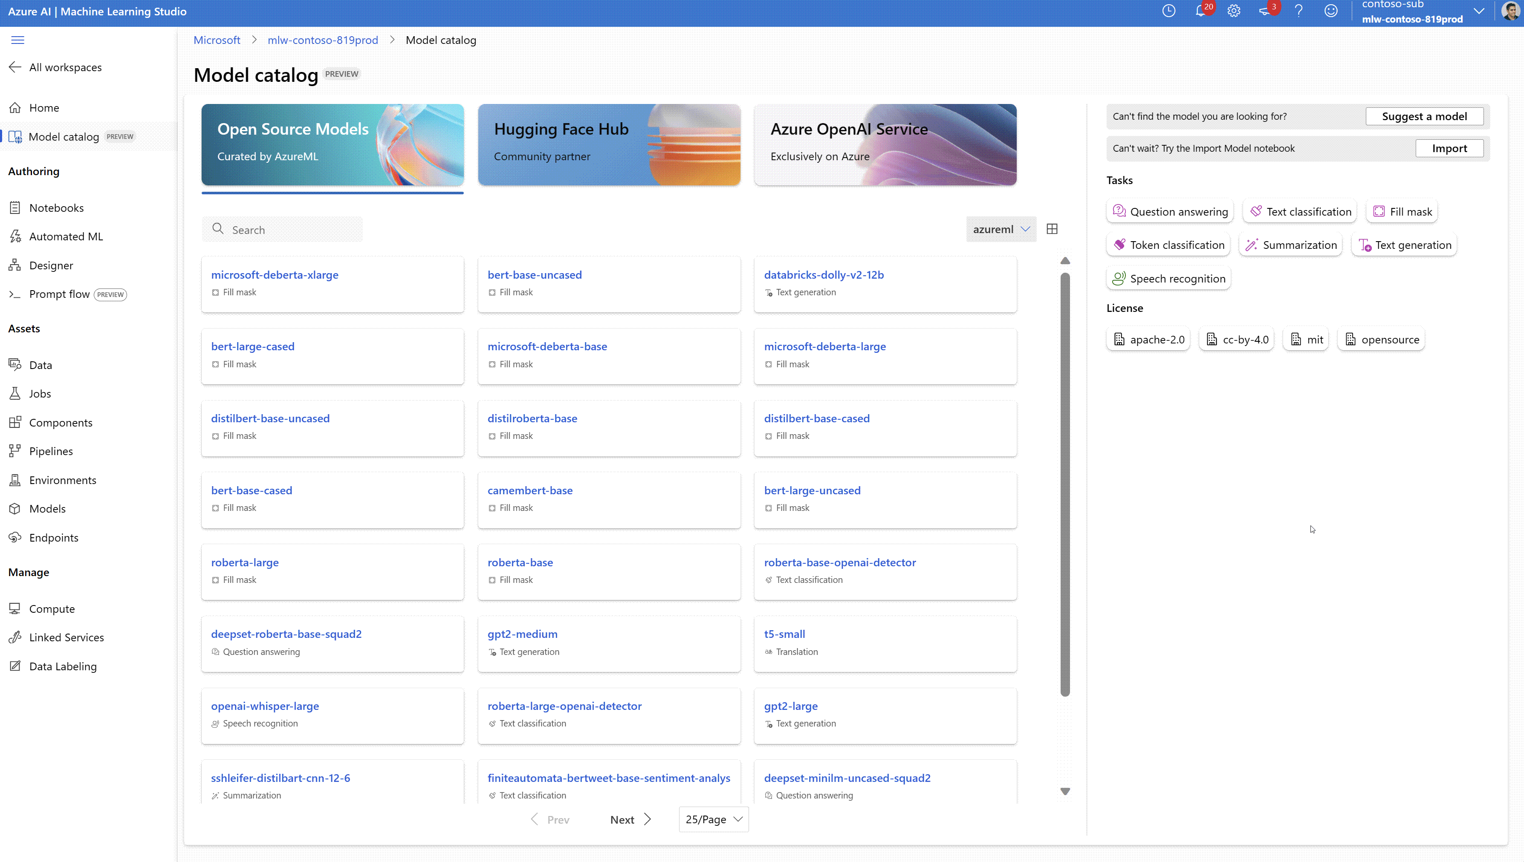Screen dimensions: 1524x862
Task: Select the Hugging Face Hub tab
Action: [609, 144]
